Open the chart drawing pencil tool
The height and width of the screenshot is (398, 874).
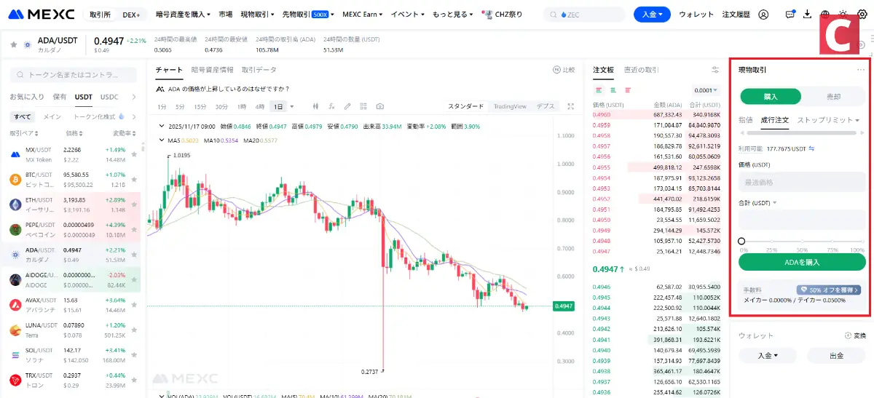pos(347,106)
